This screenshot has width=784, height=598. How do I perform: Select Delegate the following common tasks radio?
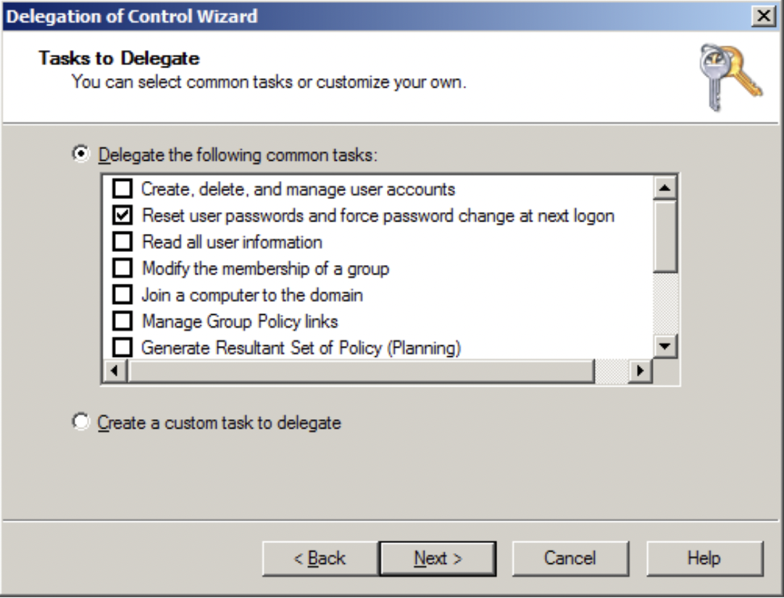click(80, 154)
